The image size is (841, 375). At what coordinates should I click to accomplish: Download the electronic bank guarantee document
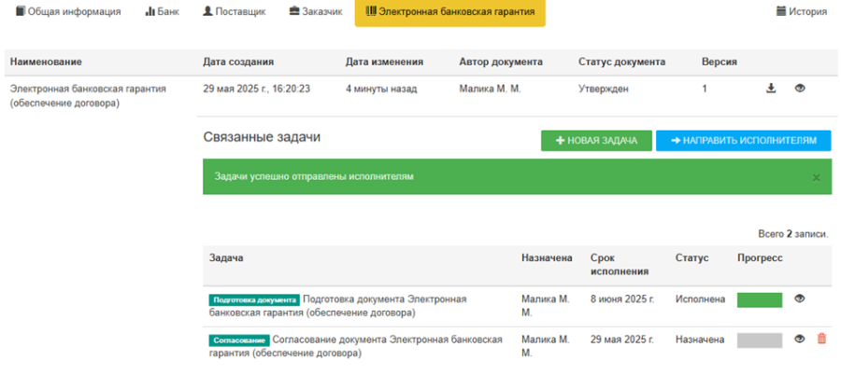pyautogui.click(x=771, y=89)
